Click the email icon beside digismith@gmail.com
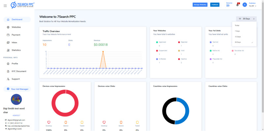This screenshot has width=264, height=131. 6,120
